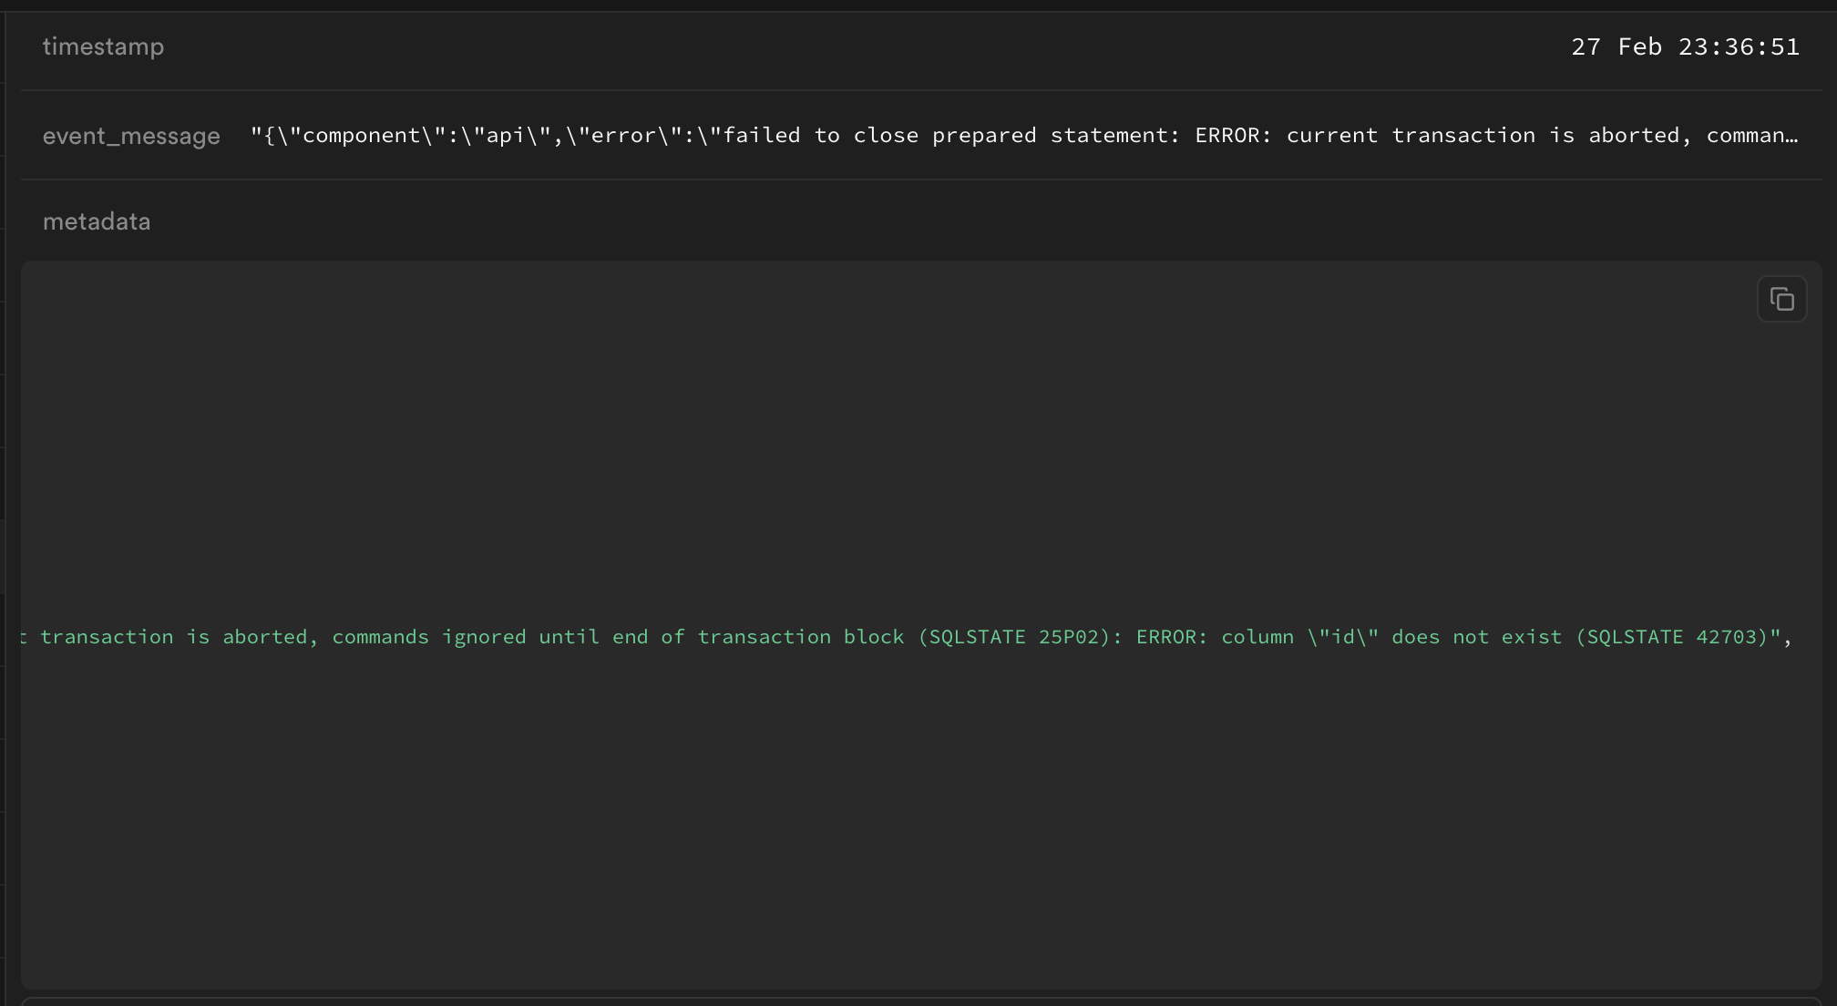Click the column \"id\" text in metadata
This screenshot has width=1837, height=1006.
(1300, 637)
